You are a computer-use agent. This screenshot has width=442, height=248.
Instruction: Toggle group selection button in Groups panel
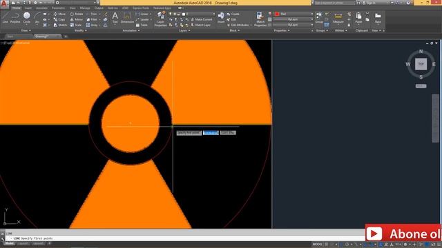coord(327,25)
